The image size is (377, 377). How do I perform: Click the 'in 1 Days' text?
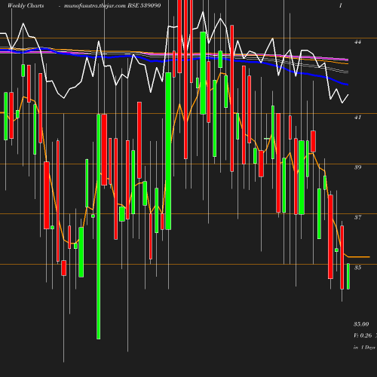(x=364, y=348)
